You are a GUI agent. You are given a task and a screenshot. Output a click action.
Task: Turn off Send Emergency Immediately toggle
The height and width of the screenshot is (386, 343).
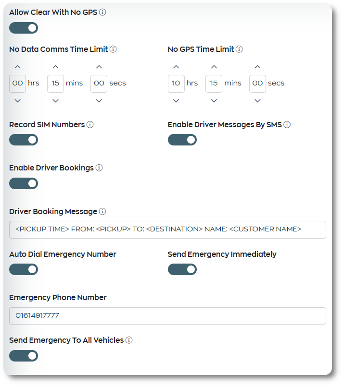(x=182, y=269)
